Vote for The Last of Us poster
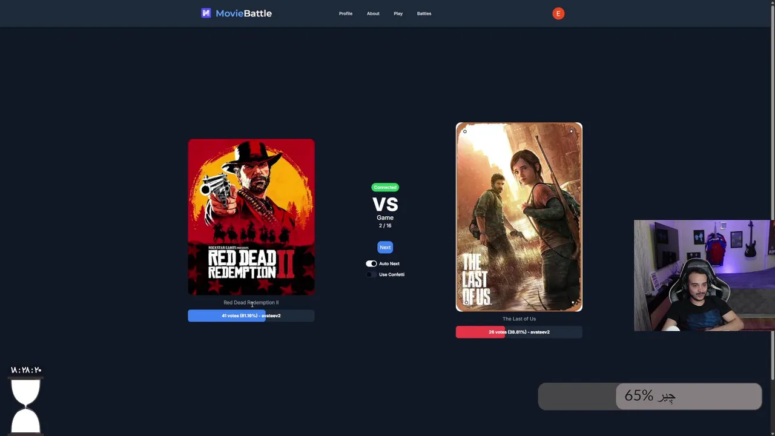The image size is (775, 436). coord(519,217)
